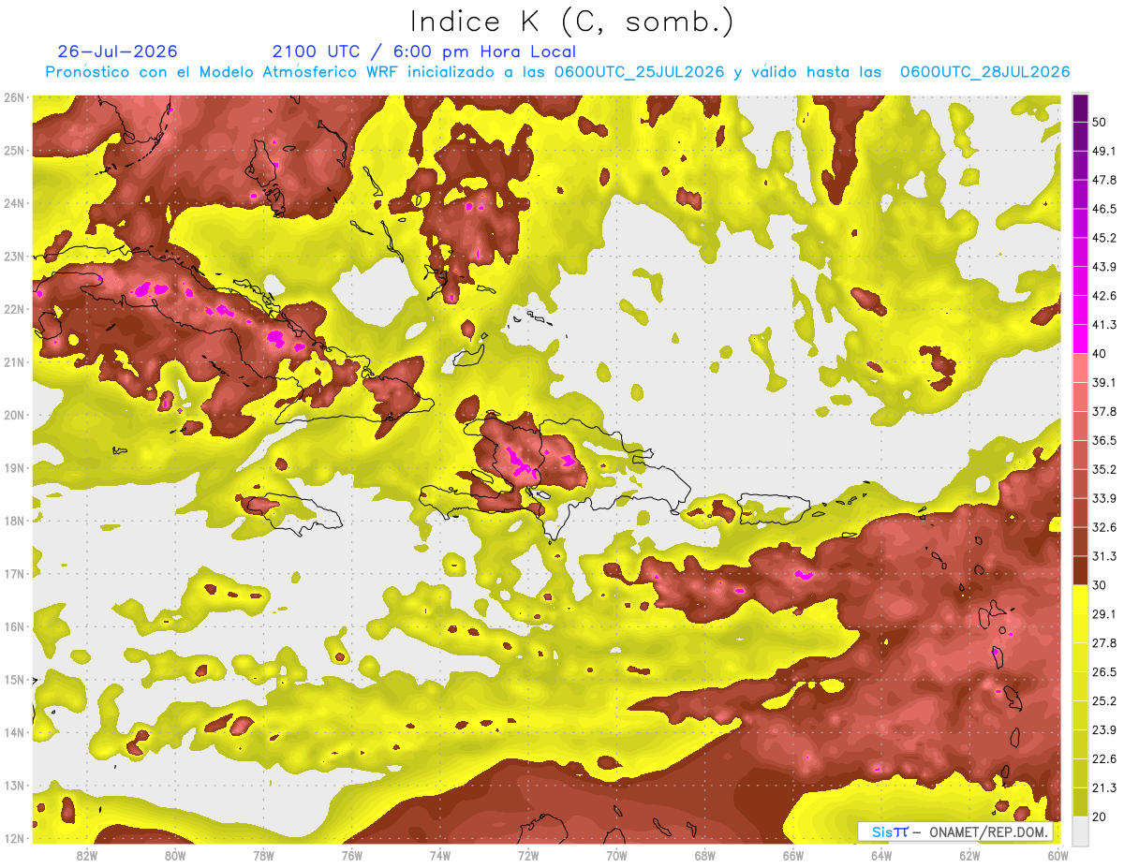1124x868 pixels.
Task: Click the latitude label "18N"
Action: pos(14,521)
